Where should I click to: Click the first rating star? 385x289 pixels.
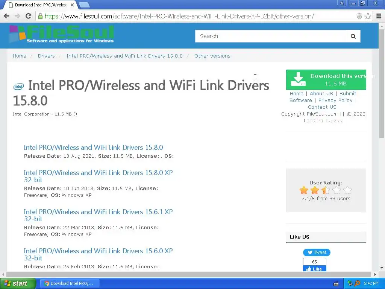304,190
